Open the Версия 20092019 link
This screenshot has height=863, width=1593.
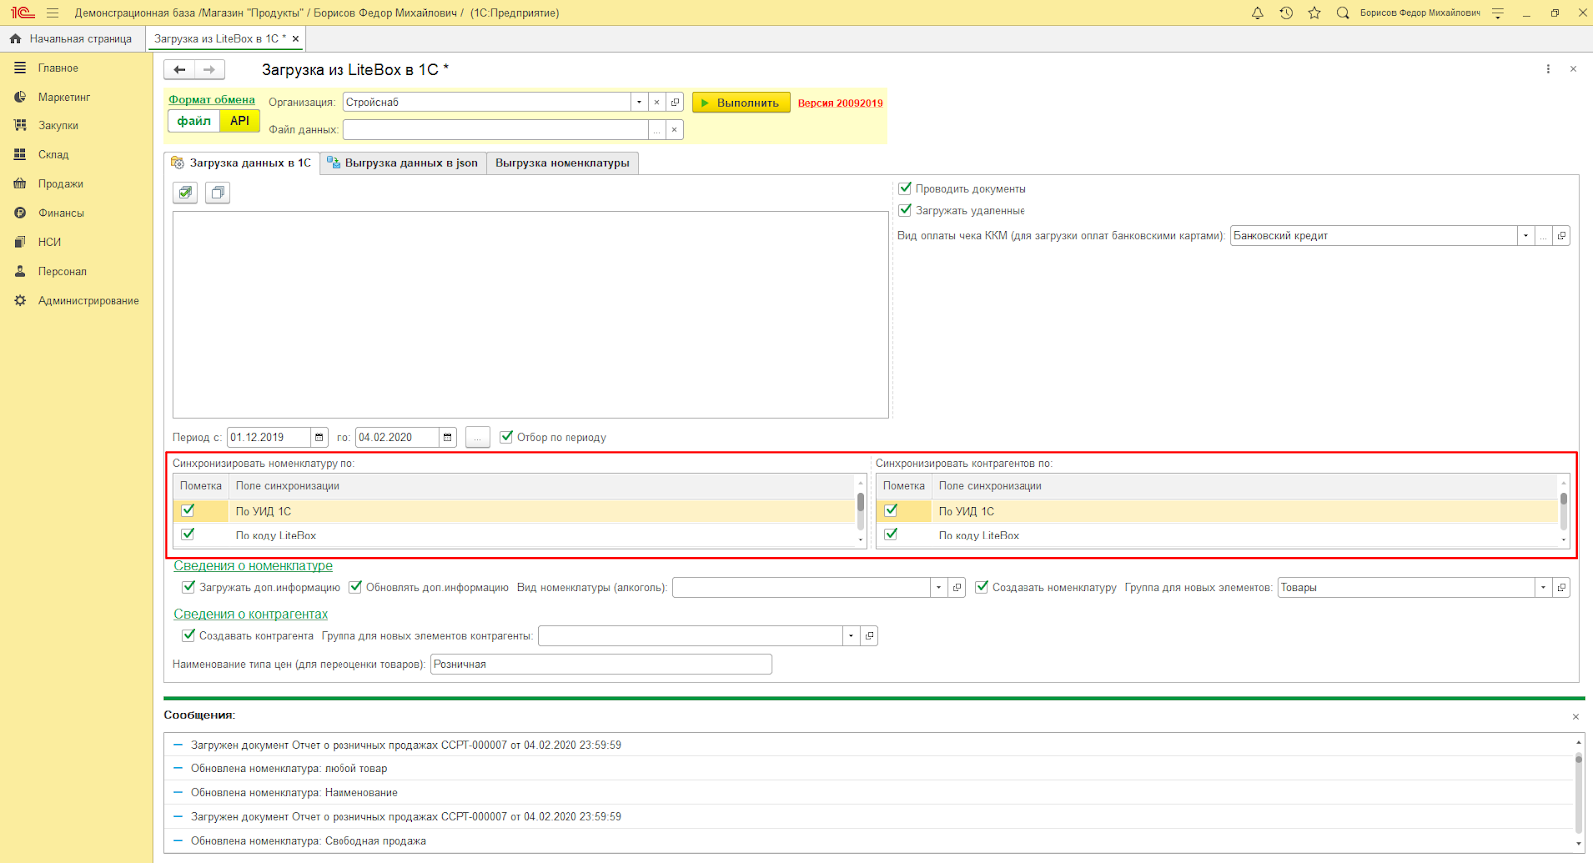point(840,103)
